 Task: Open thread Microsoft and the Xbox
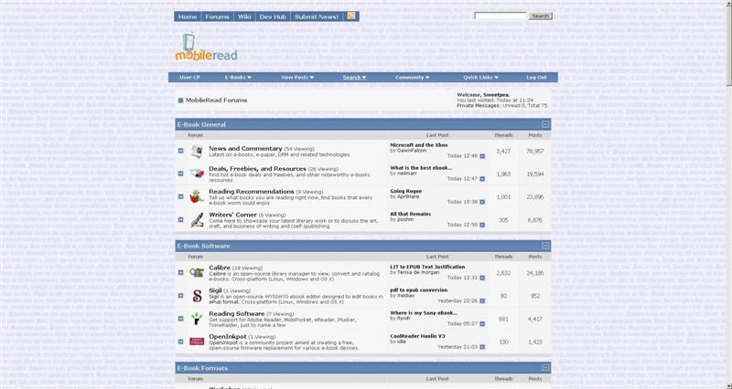(419, 145)
